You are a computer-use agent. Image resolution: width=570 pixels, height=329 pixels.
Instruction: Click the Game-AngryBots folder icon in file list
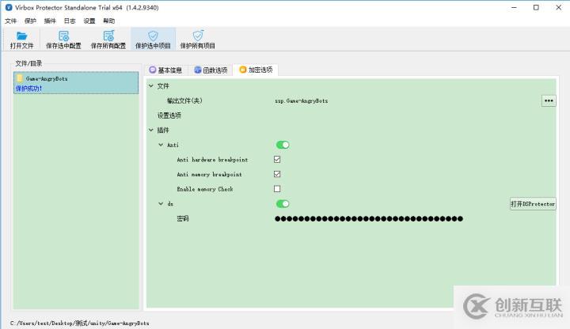coord(20,78)
